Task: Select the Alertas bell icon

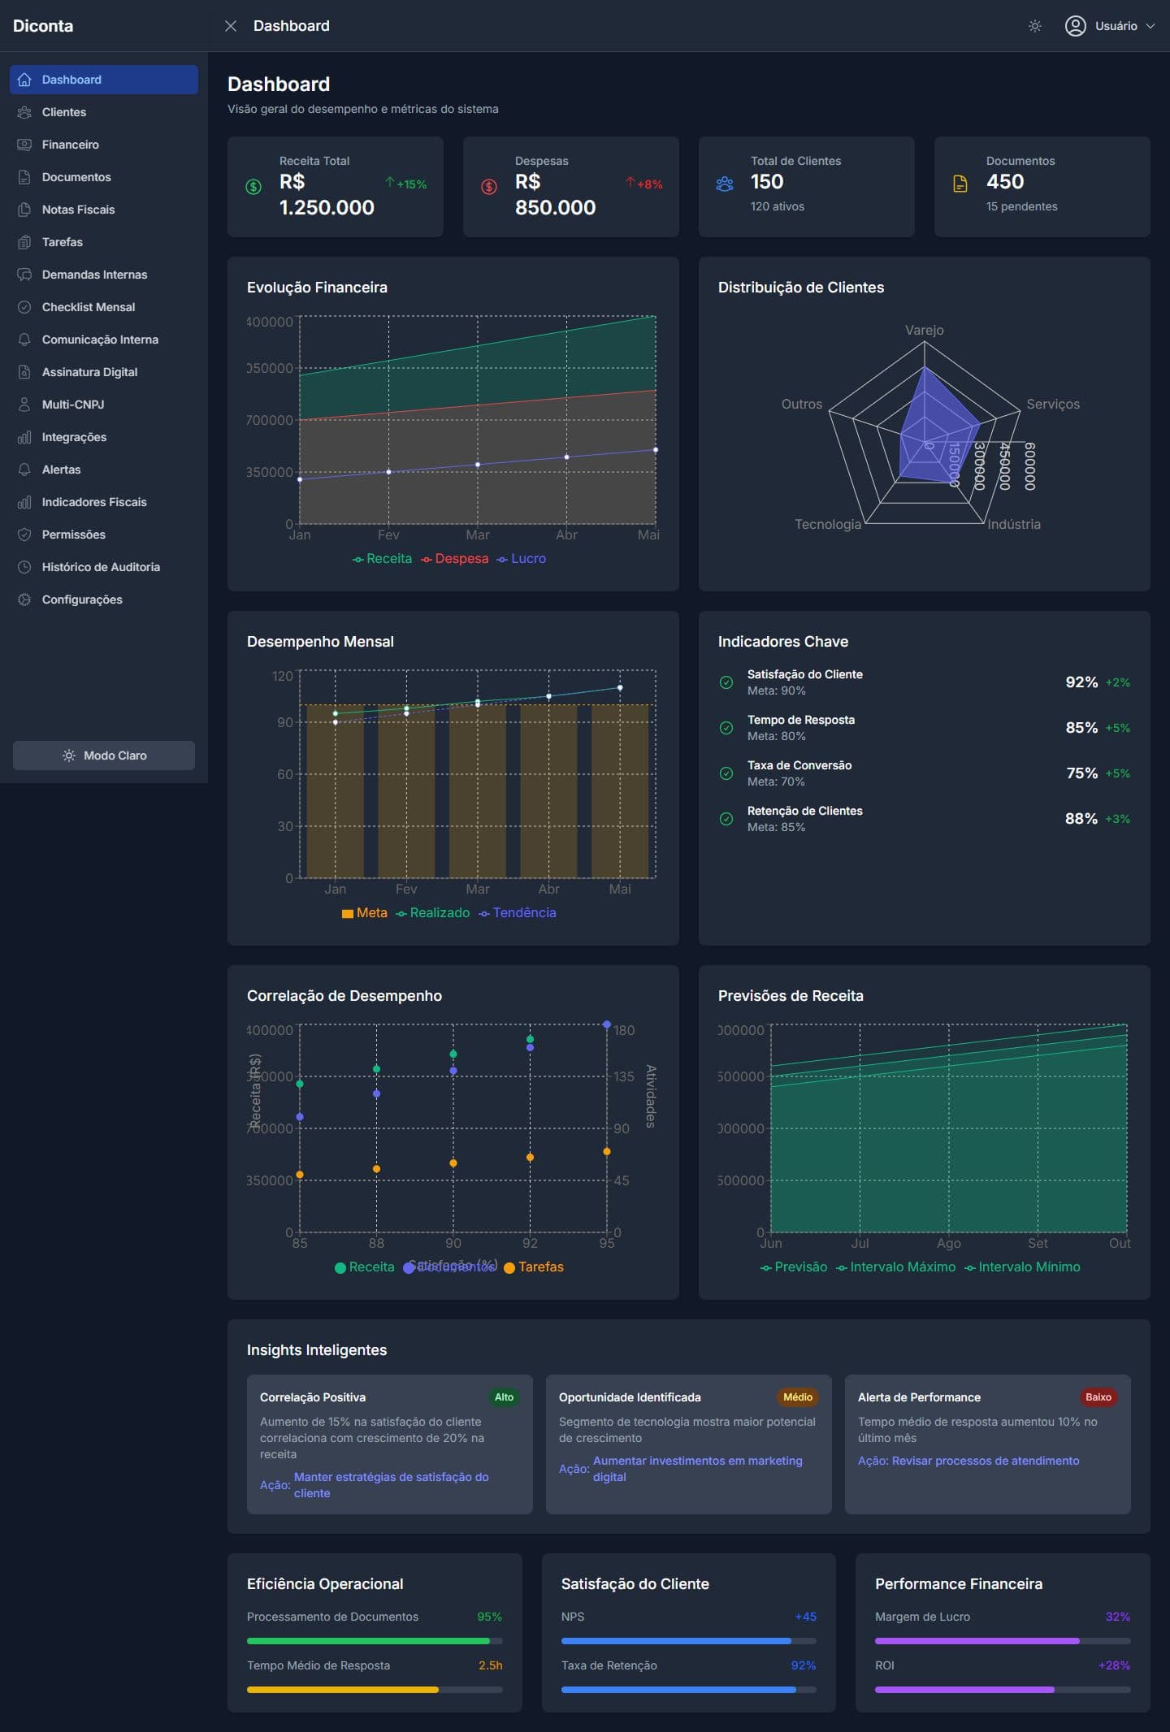Action: 24,470
